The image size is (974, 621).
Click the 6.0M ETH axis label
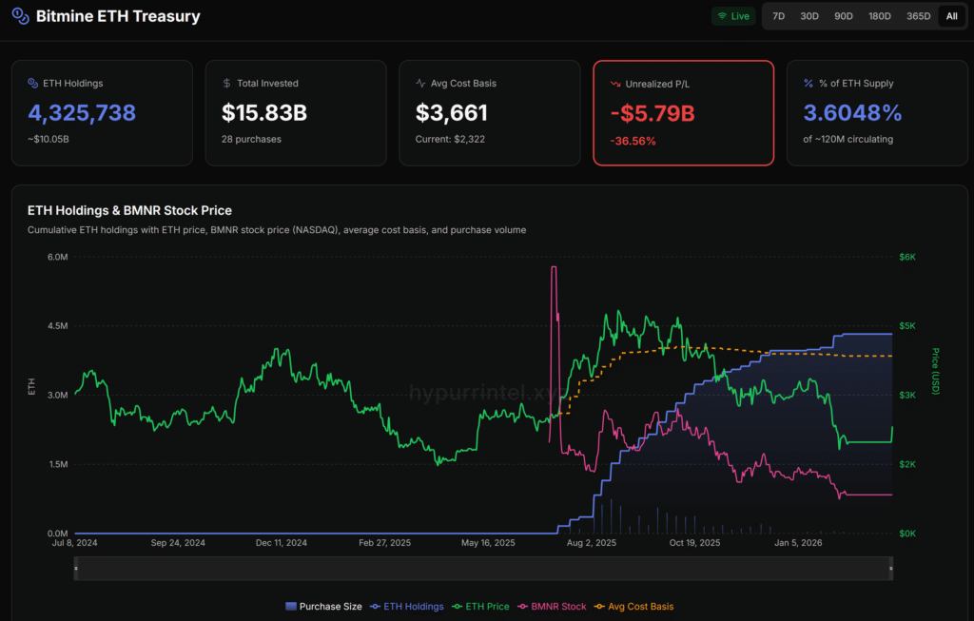(58, 257)
